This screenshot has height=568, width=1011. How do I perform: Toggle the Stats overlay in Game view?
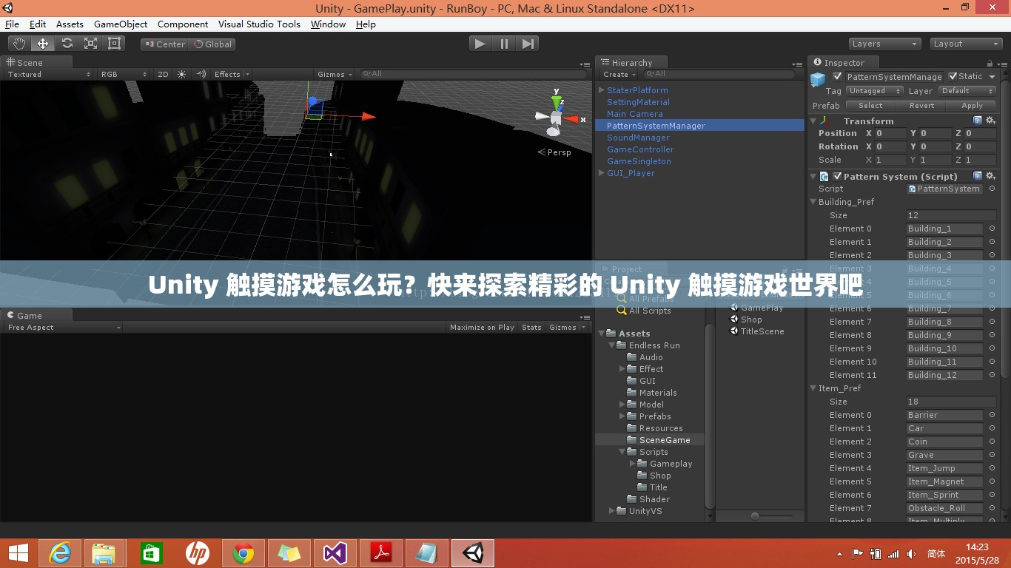tap(531, 327)
